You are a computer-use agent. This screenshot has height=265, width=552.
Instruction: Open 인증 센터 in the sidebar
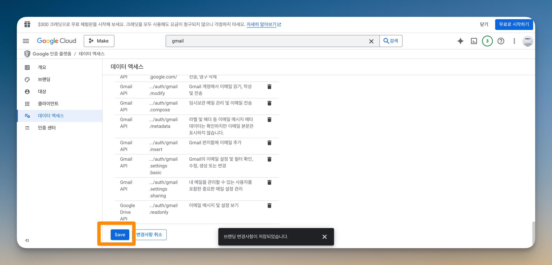(x=59, y=128)
